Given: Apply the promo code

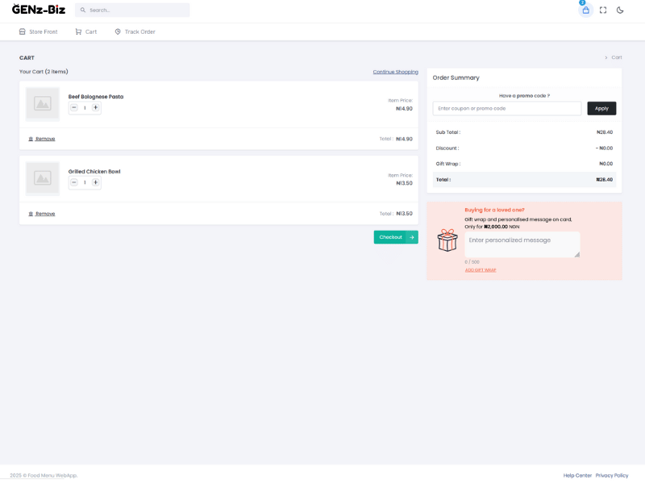Looking at the screenshot, I should (x=601, y=108).
